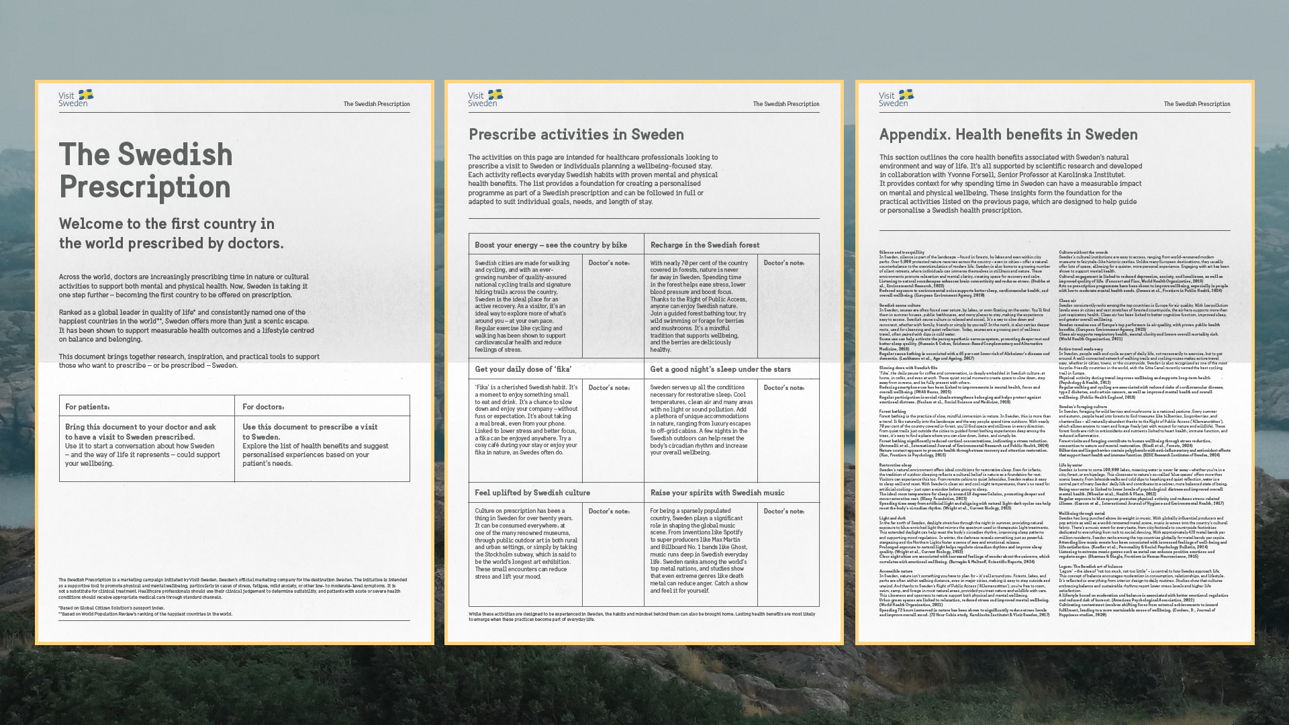Image resolution: width=1289 pixels, height=725 pixels.
Task: Click the Raise your spirits with Swedish music heading
Action: coord(717,493)
